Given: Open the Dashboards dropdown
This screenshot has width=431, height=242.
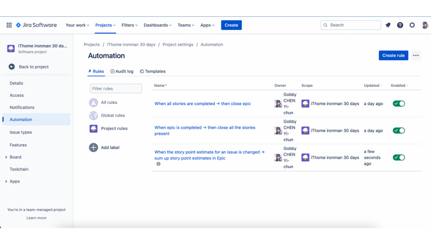Looking at the screenshot, I should pyautogui.click(x=157, y=25).
